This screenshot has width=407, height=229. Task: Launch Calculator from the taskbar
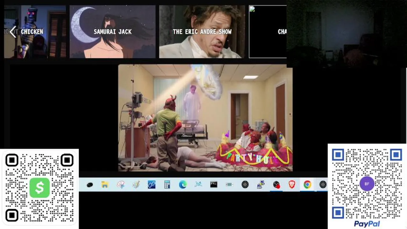[167, 184]
